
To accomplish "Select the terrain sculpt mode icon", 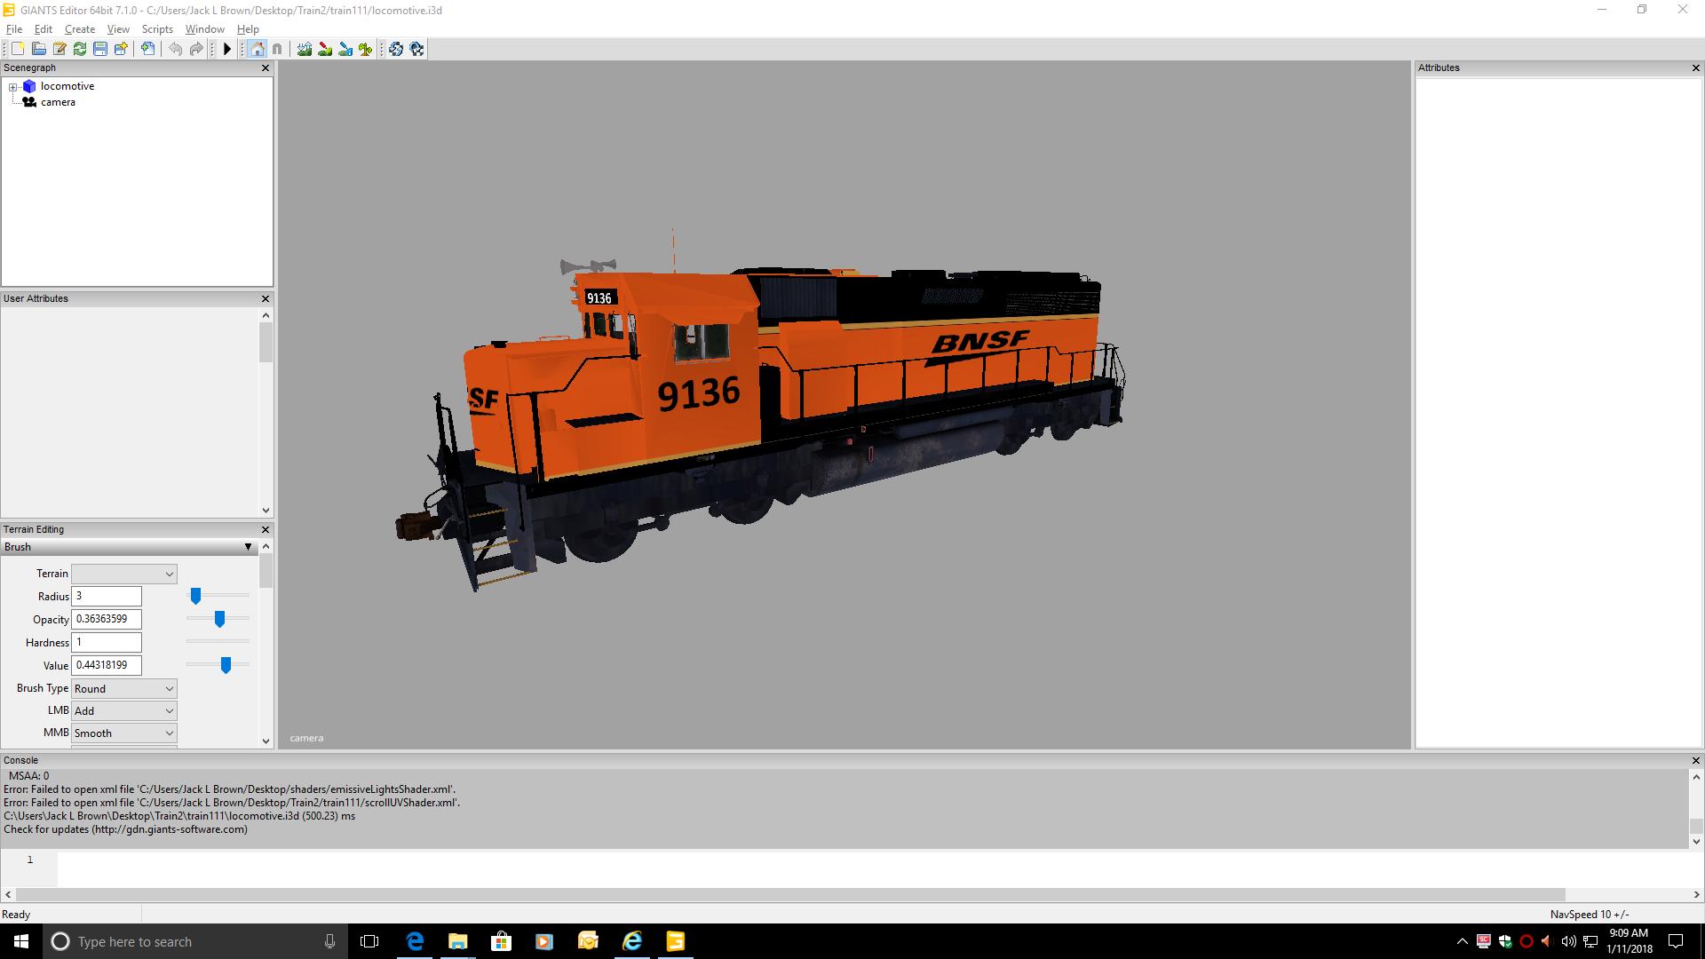I will (x=305, y=49).
